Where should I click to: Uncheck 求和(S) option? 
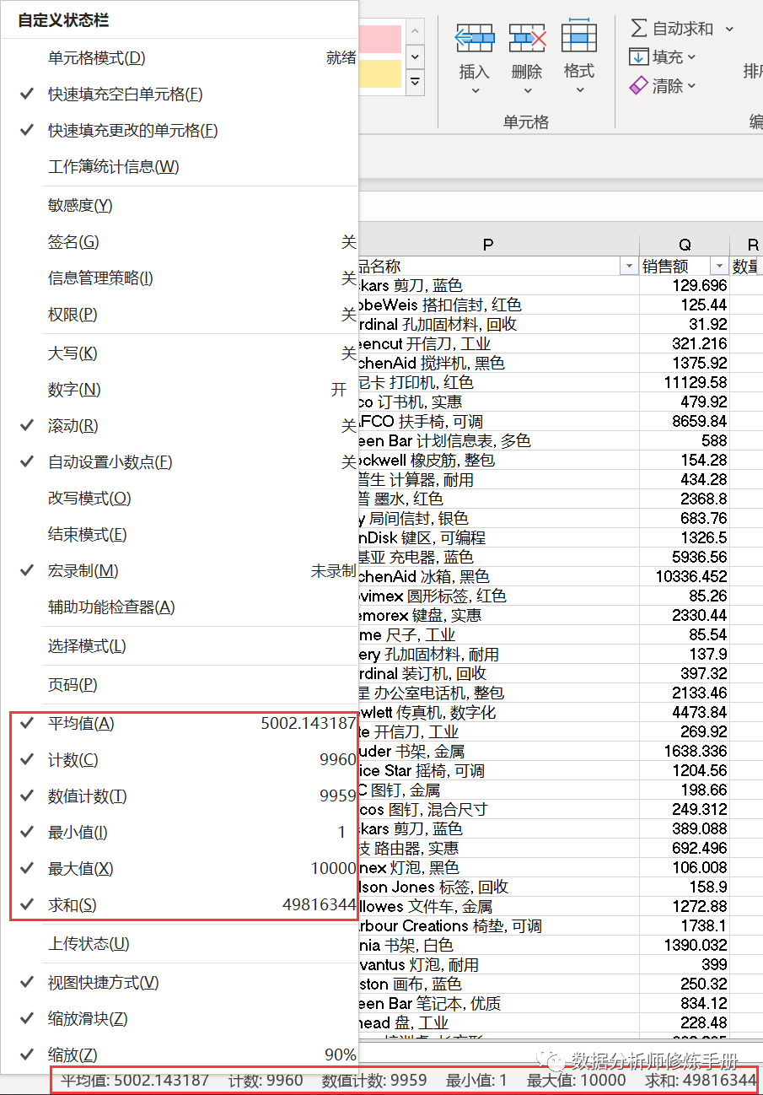pyautogui.click(x=180, y=905)
